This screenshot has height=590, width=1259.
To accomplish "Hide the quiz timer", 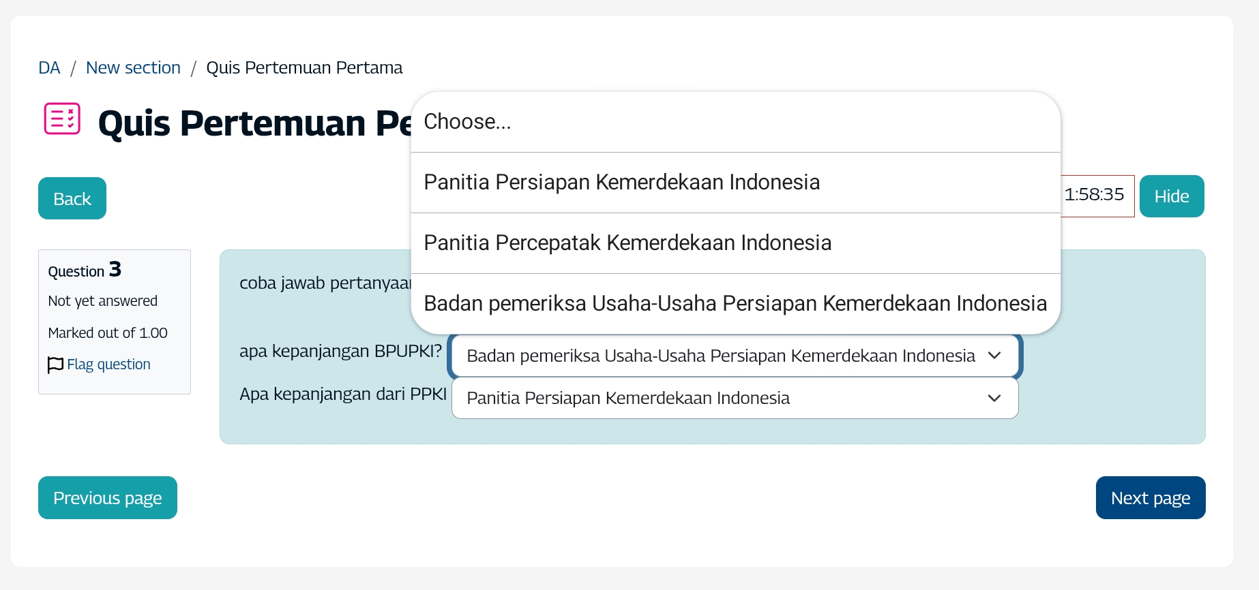I will click(1171, 196).
